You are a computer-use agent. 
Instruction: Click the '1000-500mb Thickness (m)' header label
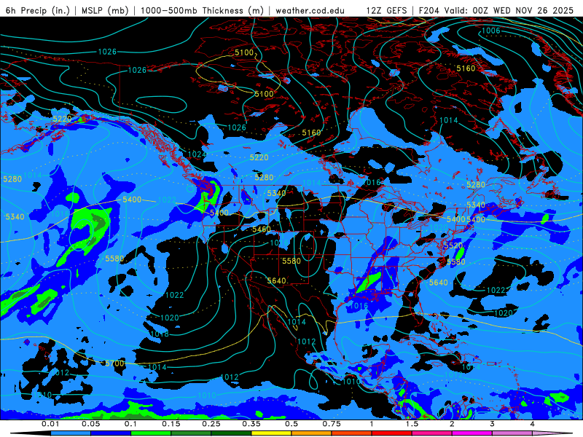coord(202,10)
